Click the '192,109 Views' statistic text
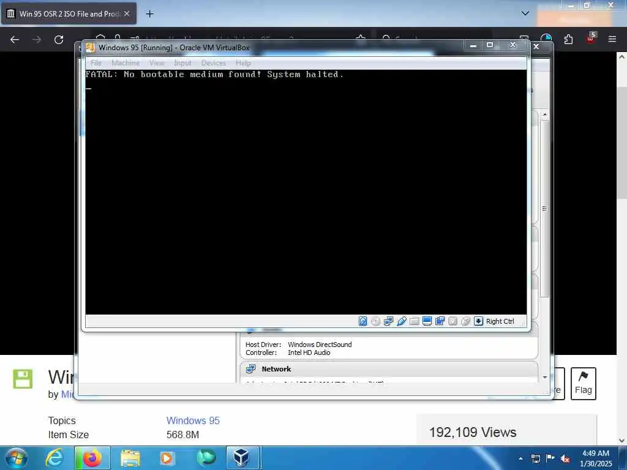This screenshot has height=470, width=627. 473,432
